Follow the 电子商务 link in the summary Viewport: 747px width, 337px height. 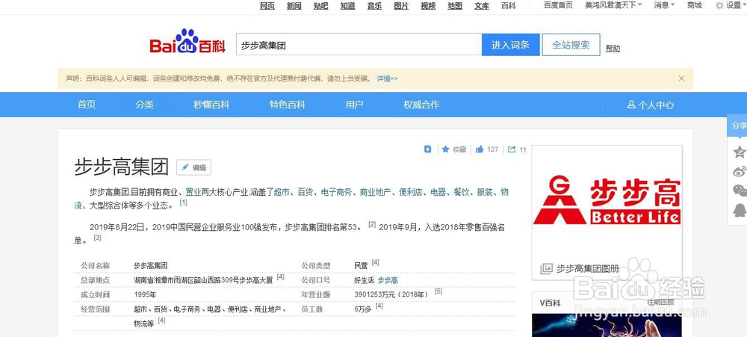click(336, 192)
